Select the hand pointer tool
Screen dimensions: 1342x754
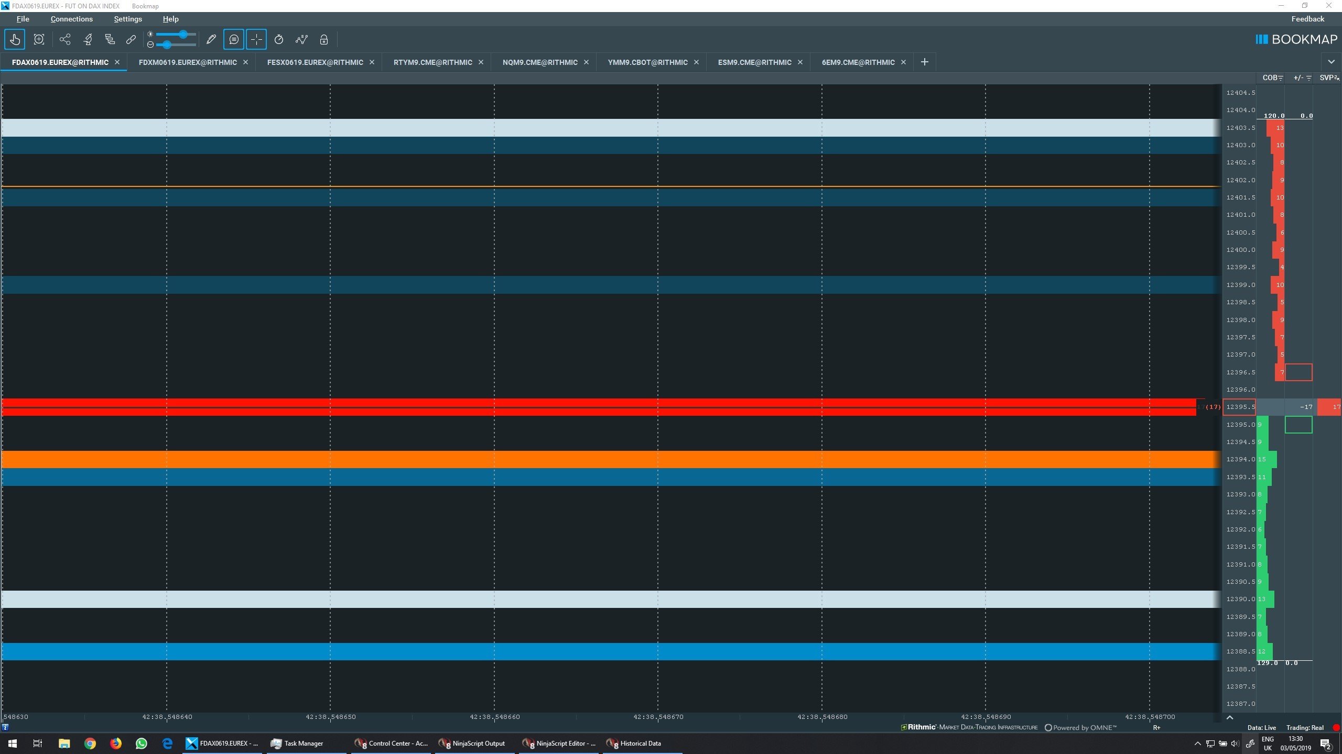15,39
